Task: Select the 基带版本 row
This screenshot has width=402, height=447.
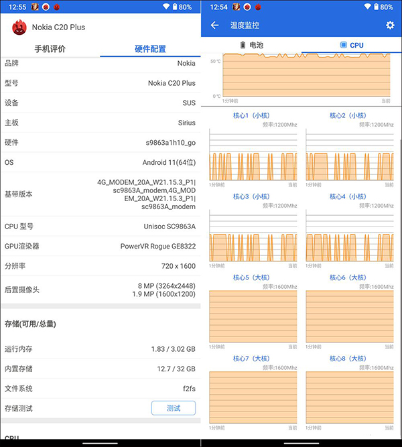Action: (100, 194)
